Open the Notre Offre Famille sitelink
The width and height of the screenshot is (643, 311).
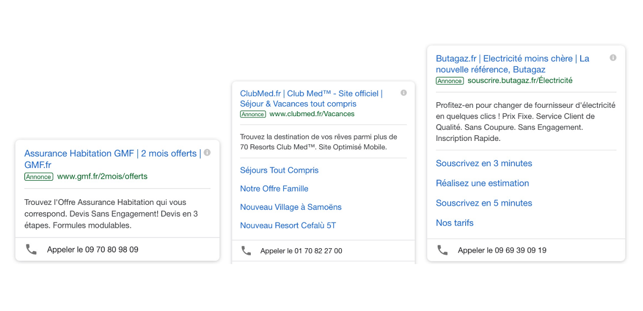(x=274, y=189)
